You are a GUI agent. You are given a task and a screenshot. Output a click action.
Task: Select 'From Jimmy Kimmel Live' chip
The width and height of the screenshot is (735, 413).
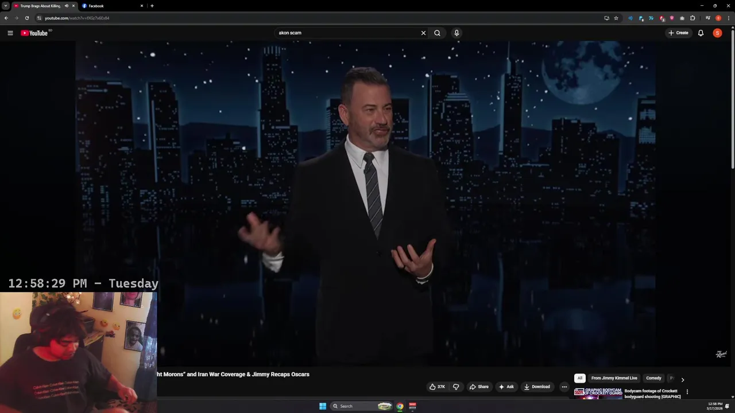pos(614,378)
